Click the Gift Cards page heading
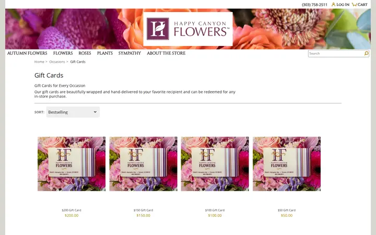Screen dimensions: 376x235 (x=49, y=75)
